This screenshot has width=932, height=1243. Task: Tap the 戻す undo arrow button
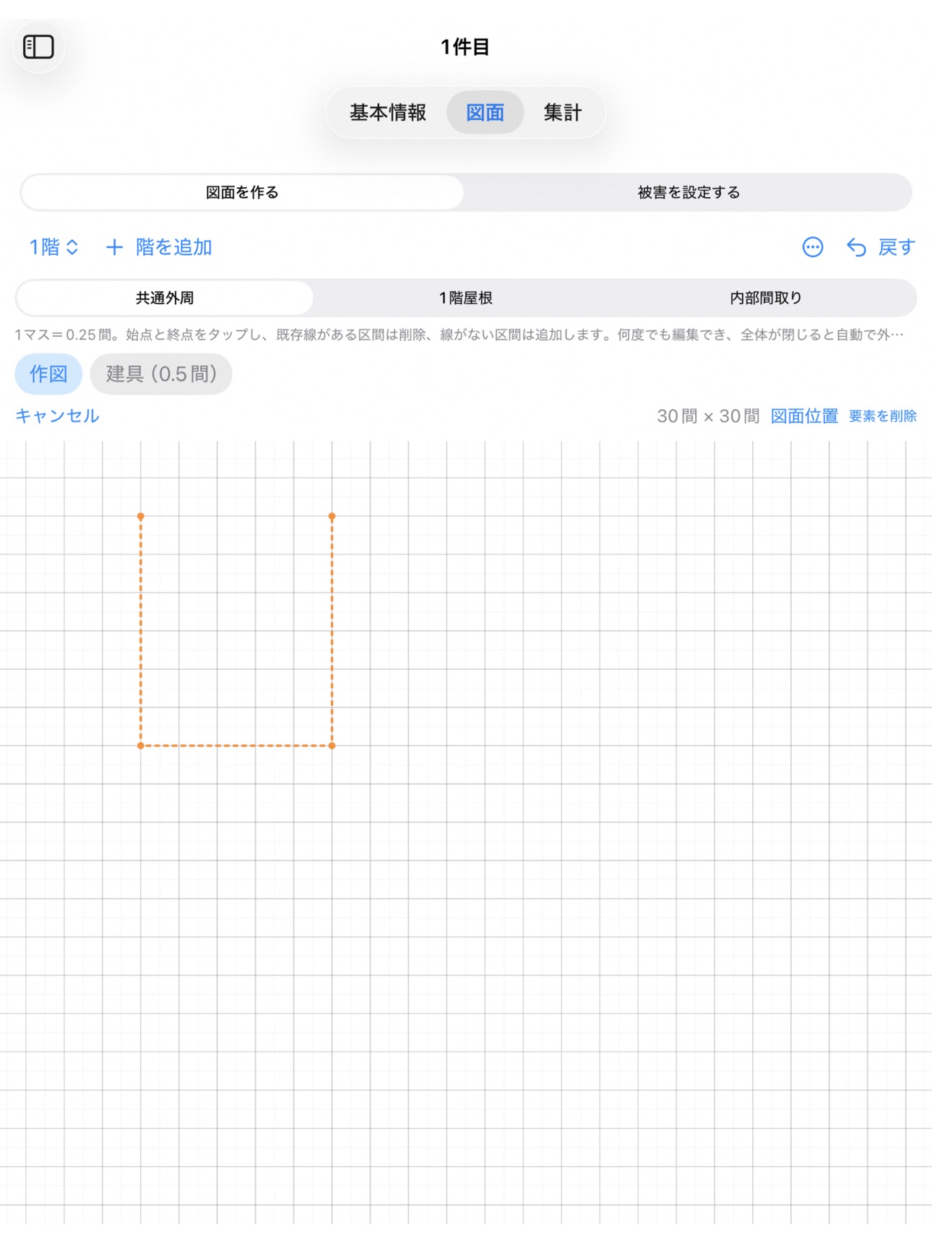pos(881,247)
